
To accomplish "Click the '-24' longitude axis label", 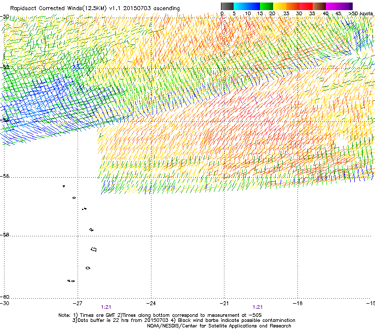I will pos(151,303).
